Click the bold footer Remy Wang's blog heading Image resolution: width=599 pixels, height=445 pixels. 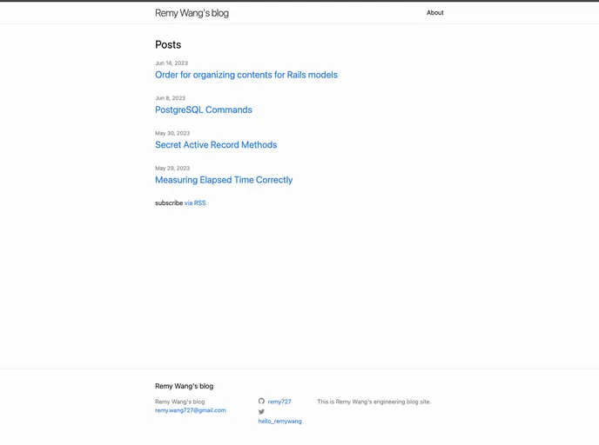click(184, 386)
